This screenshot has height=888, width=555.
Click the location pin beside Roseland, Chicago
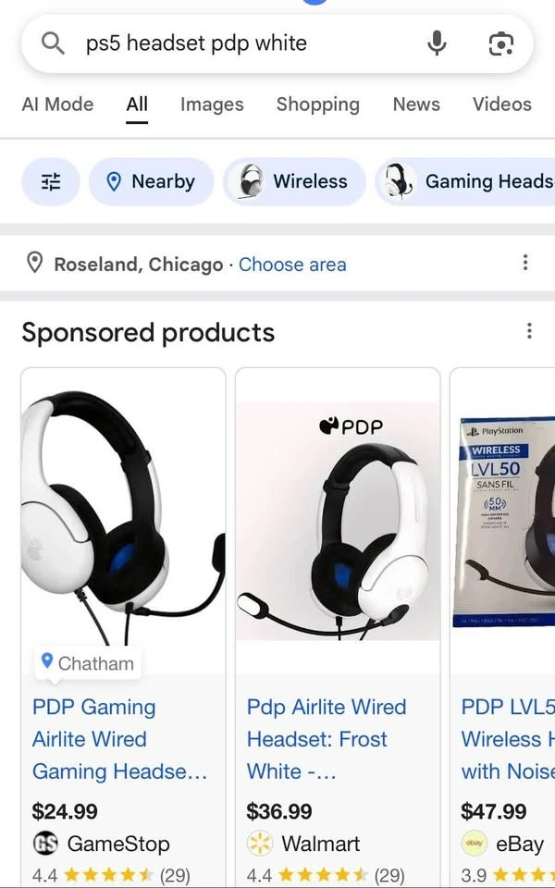pos(35,264)
